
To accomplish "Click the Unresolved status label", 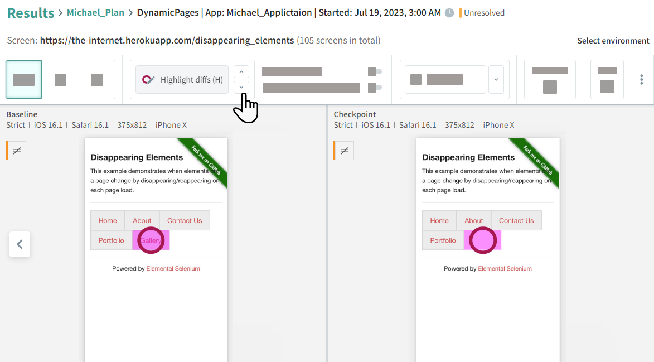I will coord(483,13).
